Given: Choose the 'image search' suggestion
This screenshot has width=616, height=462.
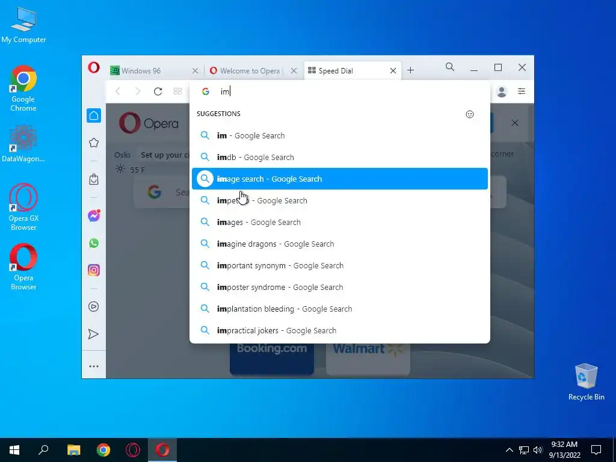Looking at the screenshot, I should 340,179.
